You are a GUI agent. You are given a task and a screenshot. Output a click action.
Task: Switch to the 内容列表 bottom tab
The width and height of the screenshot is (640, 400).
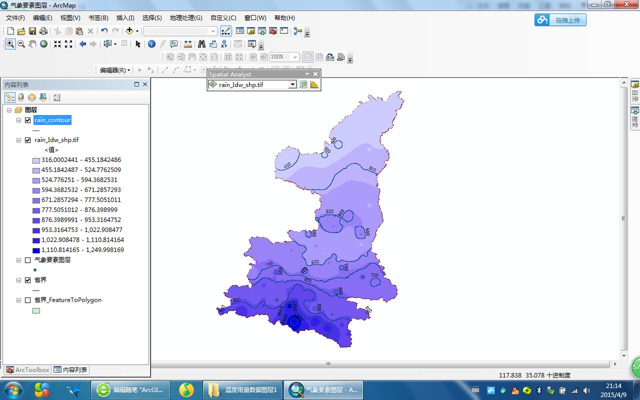[70, 370]
